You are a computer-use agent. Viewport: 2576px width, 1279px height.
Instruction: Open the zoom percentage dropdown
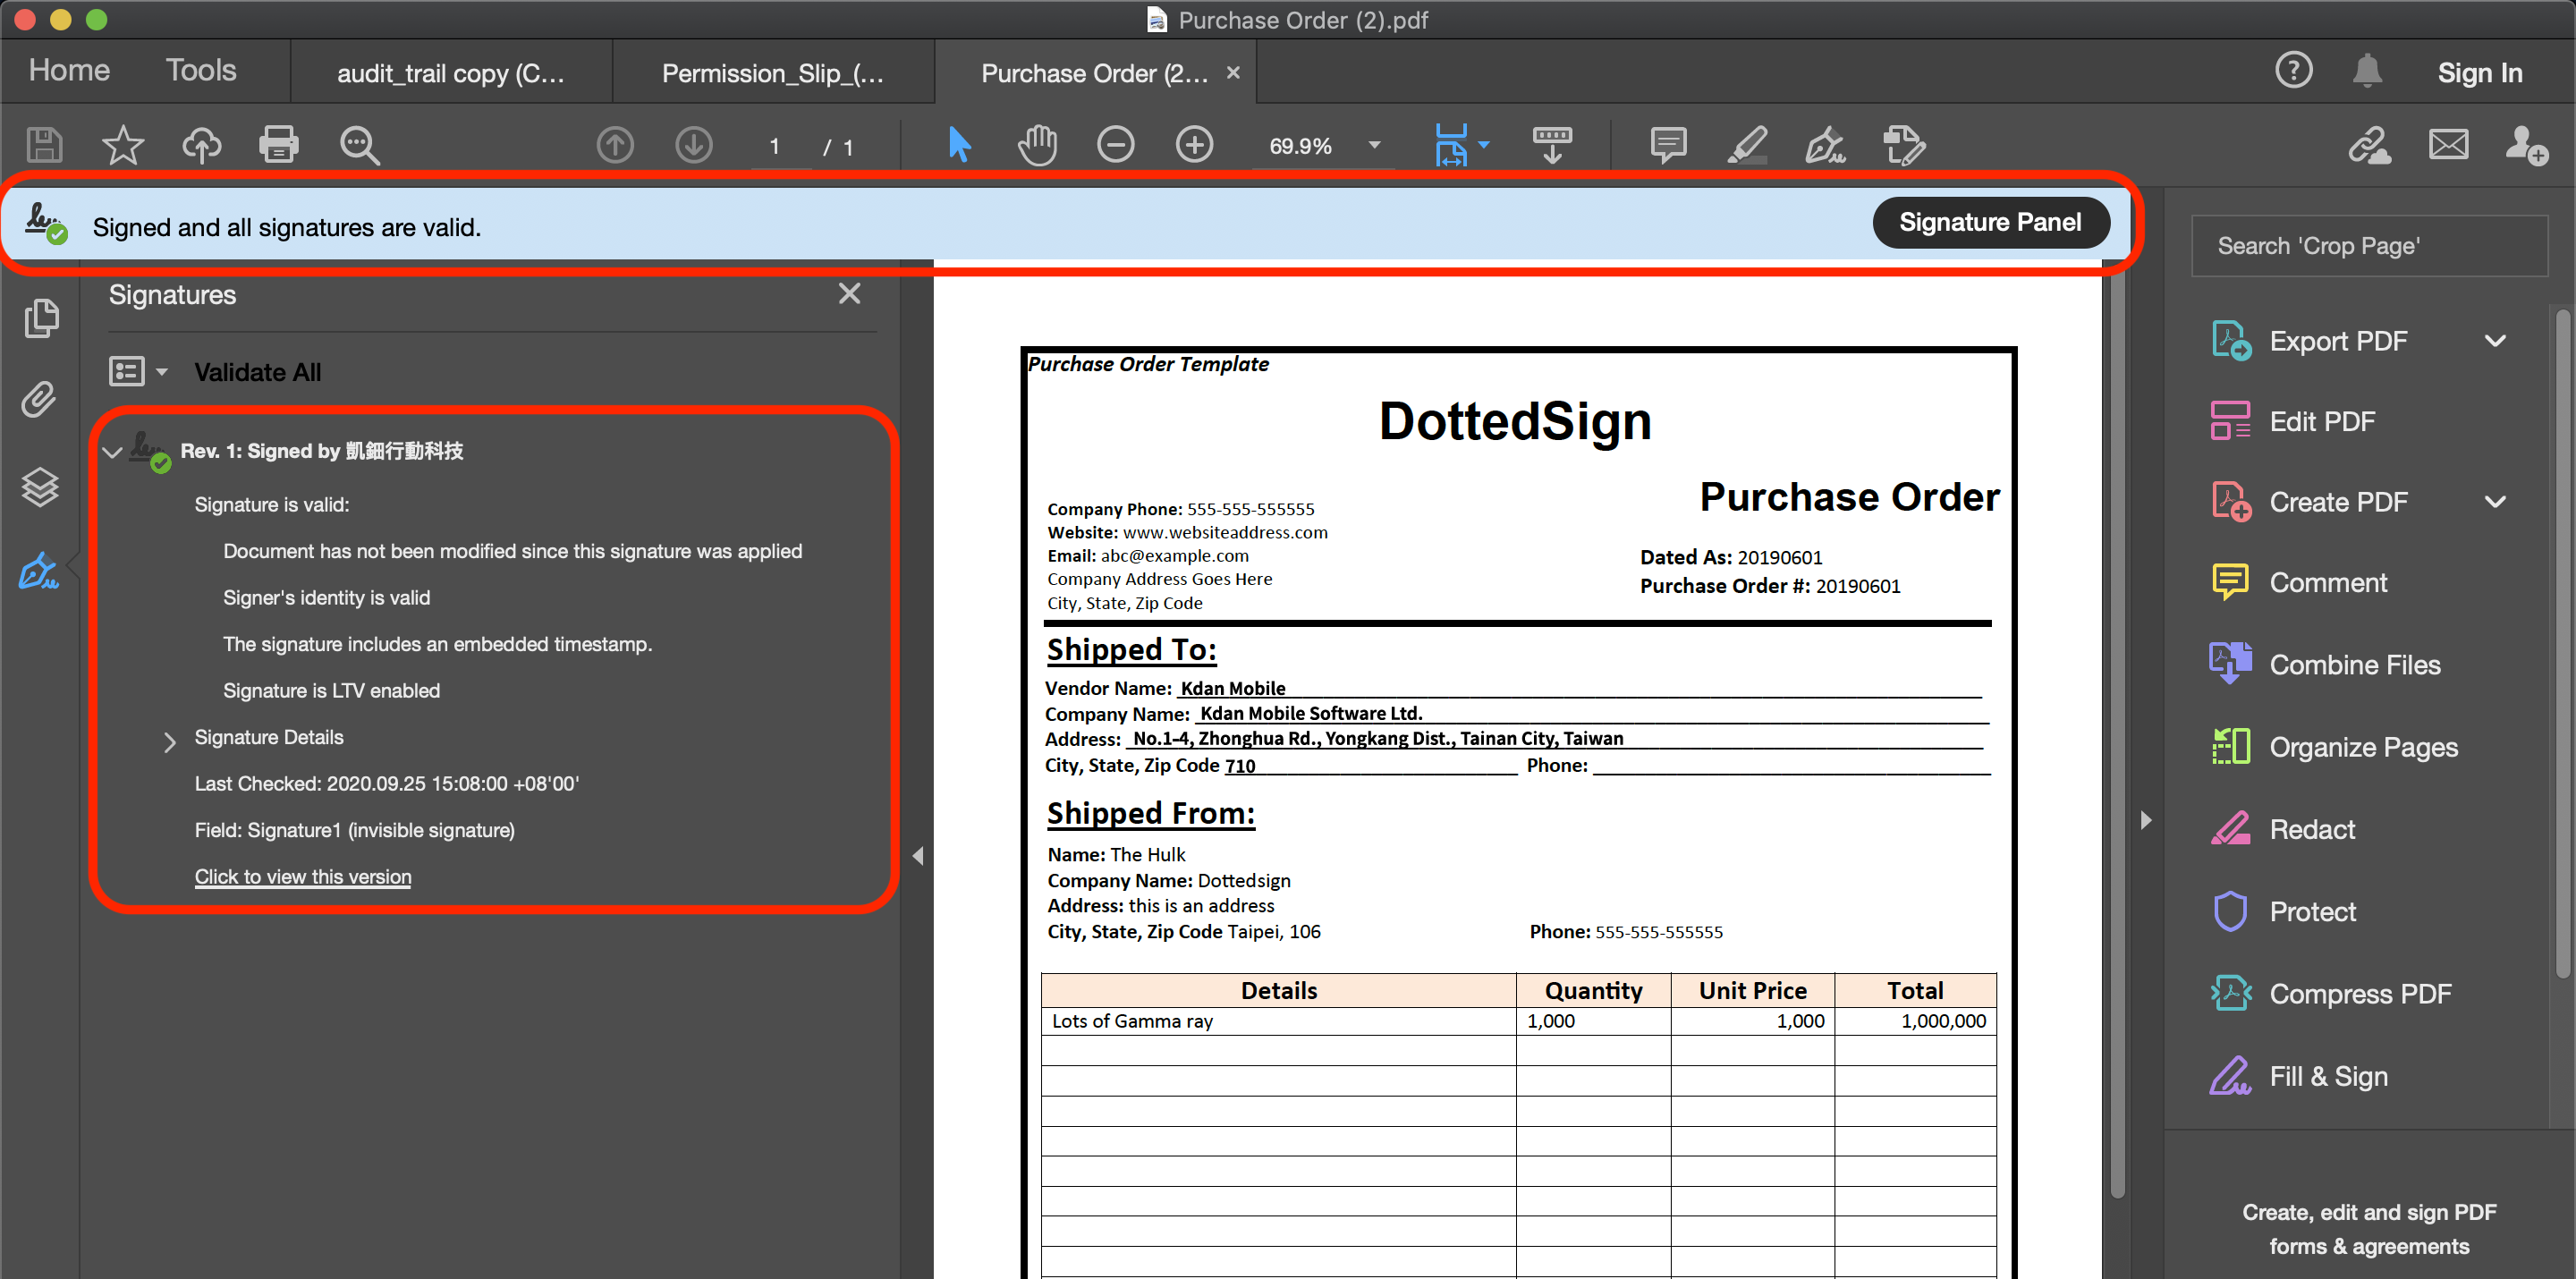[x=1373, y=144]
